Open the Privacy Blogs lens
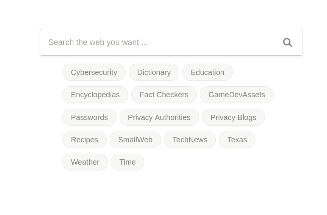Screen dimensions: 327x215 [x=233, y=117]
